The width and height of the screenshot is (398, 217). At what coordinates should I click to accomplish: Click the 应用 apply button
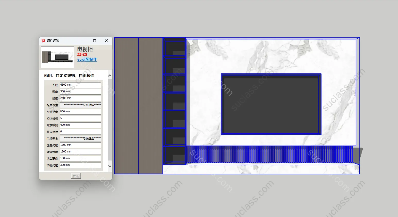76,176
